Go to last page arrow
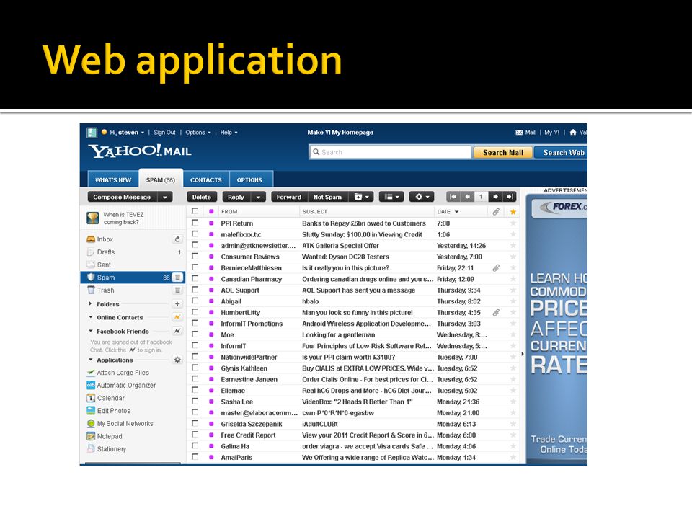Image resolution: width=692 pixels, height=519 pixels. point(510,197)
